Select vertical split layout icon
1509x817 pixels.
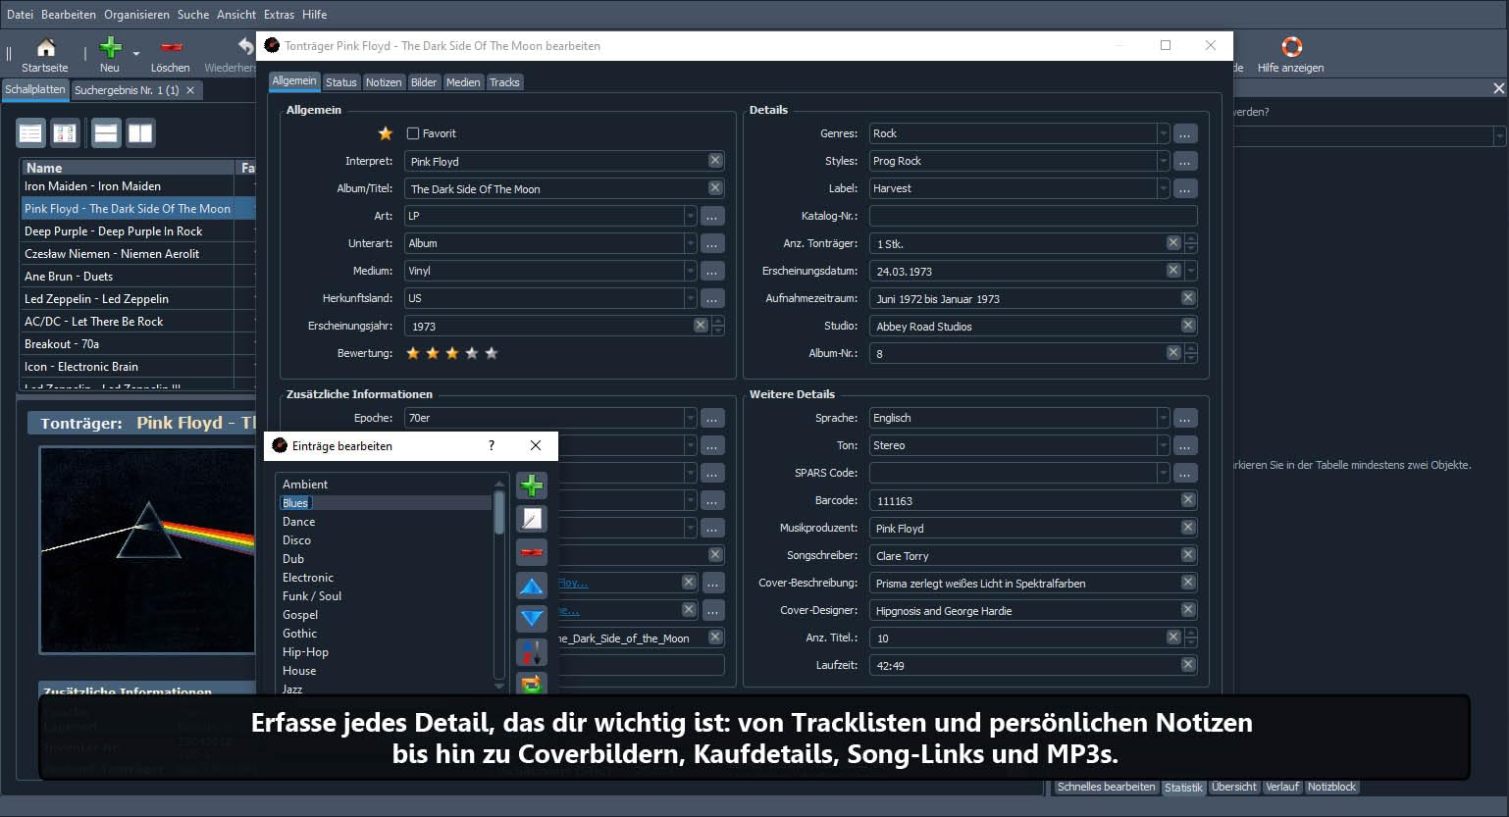click(140, 132)
